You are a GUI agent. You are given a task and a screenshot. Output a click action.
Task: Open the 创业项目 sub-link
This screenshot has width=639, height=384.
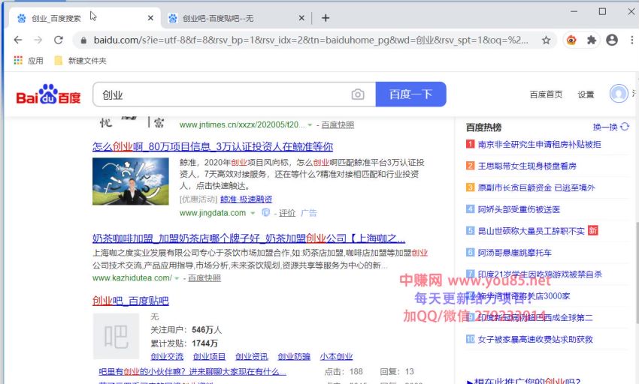point(210,356)
